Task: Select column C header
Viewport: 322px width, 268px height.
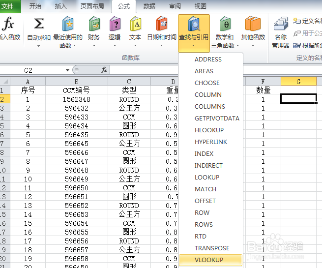Action: [129, 81]
